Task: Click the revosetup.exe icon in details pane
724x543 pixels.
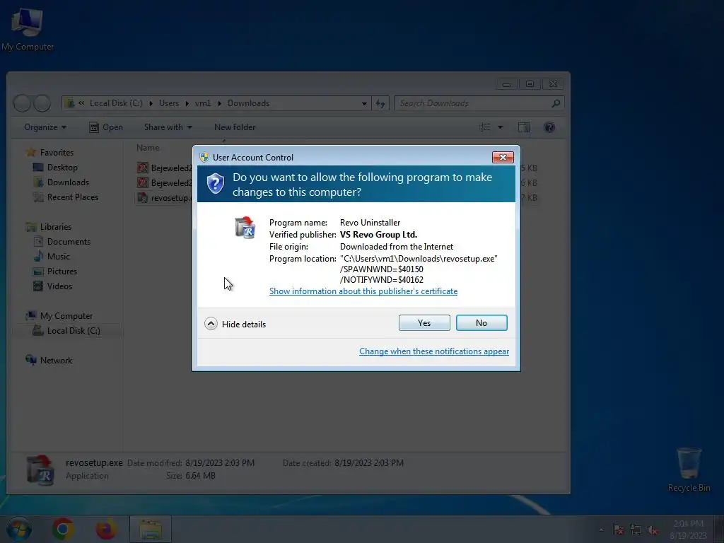Action: click(40, 469)
